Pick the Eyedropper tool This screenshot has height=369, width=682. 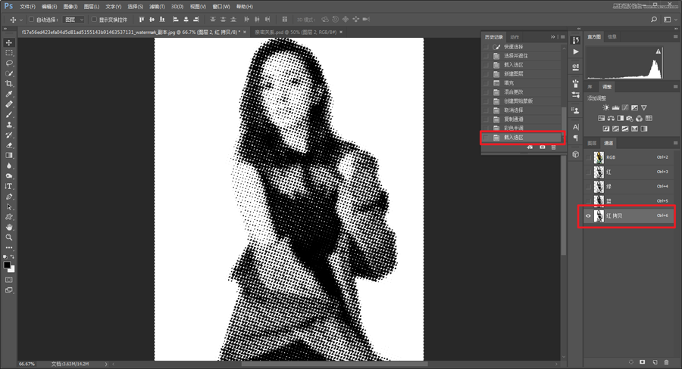(x=9, y=95)
